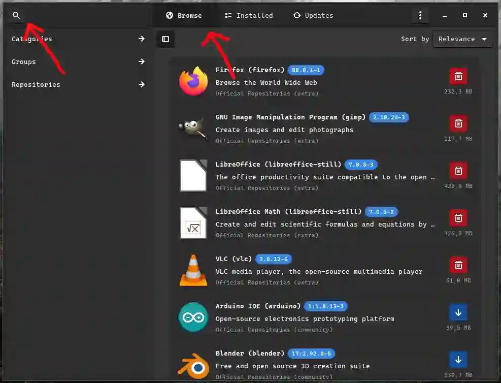Expand Categories in the sidebar
This screenshot has width=501, height=383.
78,39
